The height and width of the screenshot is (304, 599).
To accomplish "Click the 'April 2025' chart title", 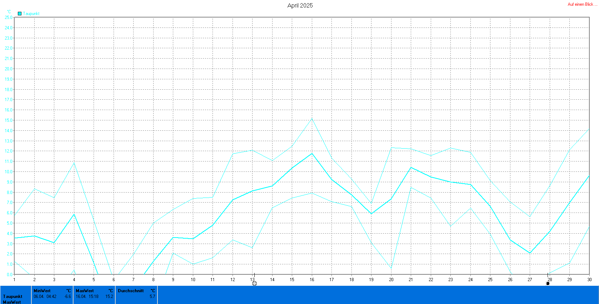I will 300,5.
